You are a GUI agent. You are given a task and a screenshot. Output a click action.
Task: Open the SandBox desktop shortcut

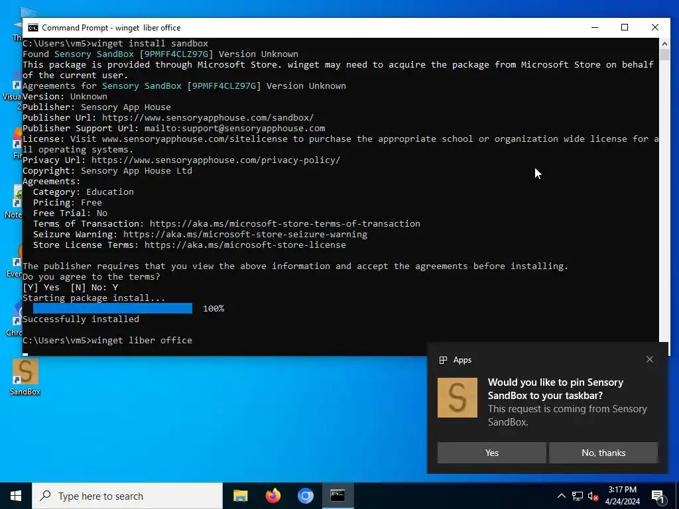[25, 377]
